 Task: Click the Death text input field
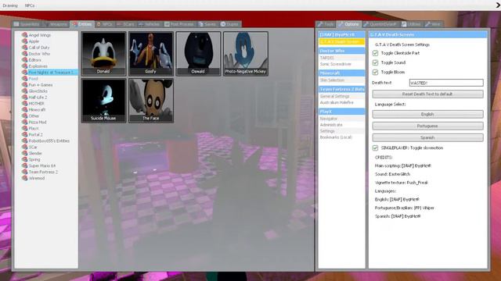[x=446, y=83]
